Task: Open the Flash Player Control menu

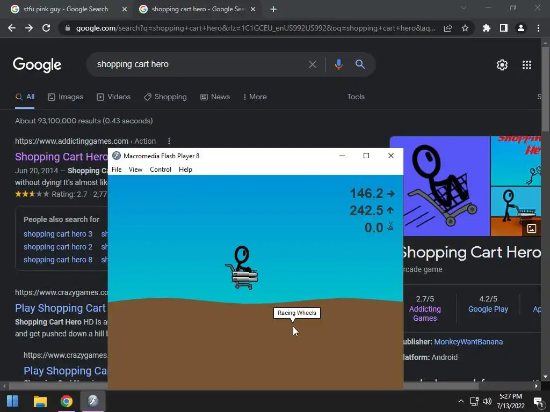Action: [161, 169]
